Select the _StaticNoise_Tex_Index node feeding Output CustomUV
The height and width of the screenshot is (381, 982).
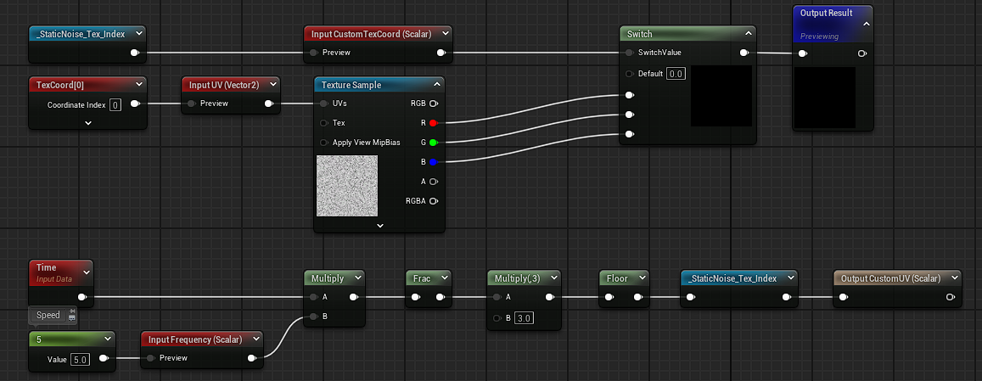click(732, 278)
